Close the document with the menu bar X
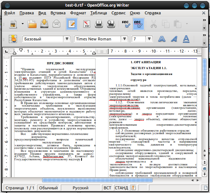Viewport: 210px width, 193px height. coord(204,13)
